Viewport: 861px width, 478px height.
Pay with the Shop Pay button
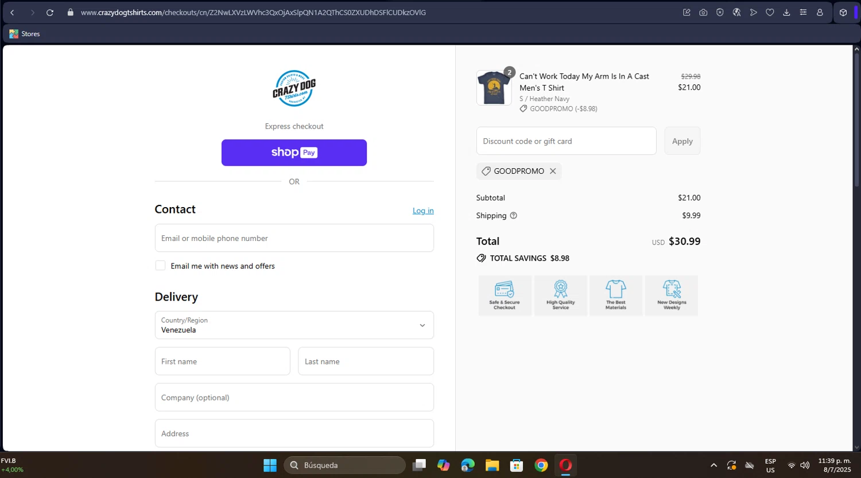[x=294, y=153]
